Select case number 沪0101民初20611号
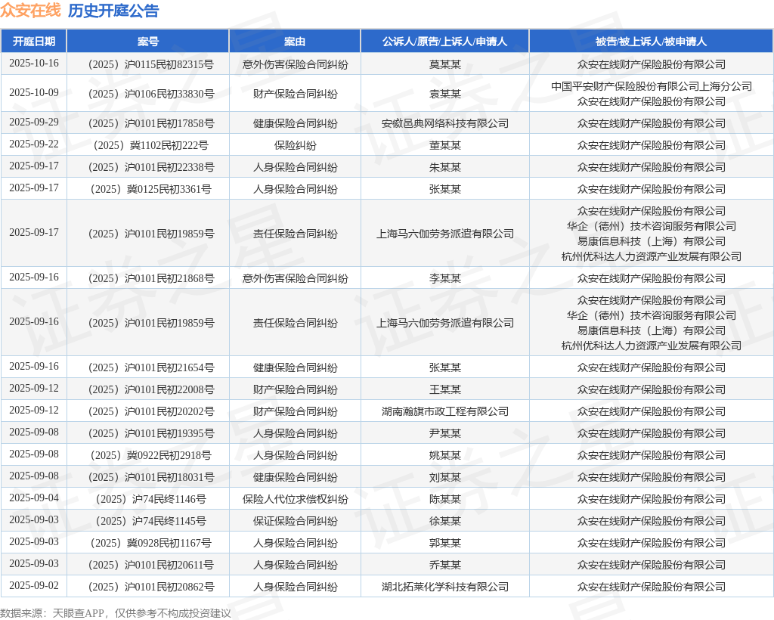This screenshot has height=620, width=774. point(150,565)
